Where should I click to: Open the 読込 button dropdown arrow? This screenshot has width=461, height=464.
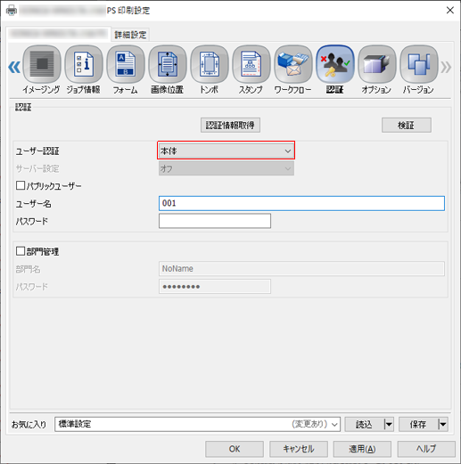[389, 424]
